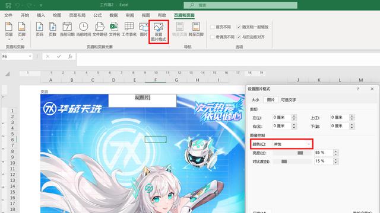This screenshot has width=380, height=213.
Task: Switch to 图片 tab in dialog
Action: (271, 100)
